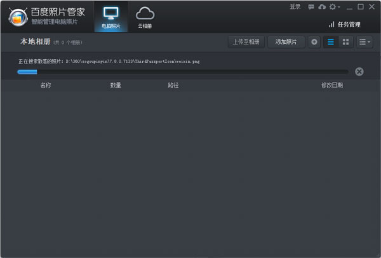Switch to the 电脑照片 tab
This screenshot has width=381, height=258.
click(x=111, y=17)
